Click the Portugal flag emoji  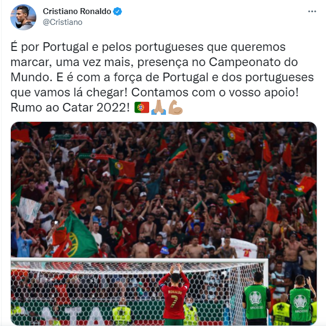pos(142,107)
